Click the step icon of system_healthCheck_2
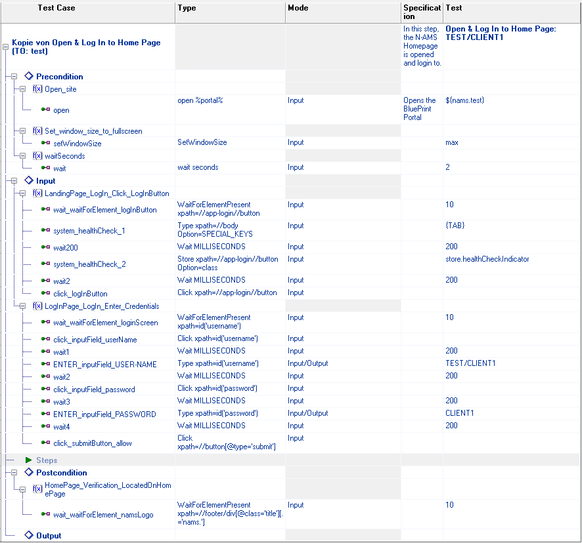 [46, 264]
